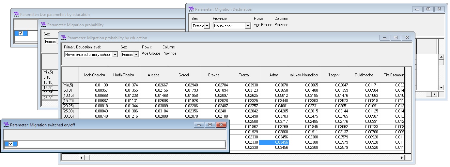
Task: Select the Hodh-Charghy column header
Action: [x=94, y=75]
